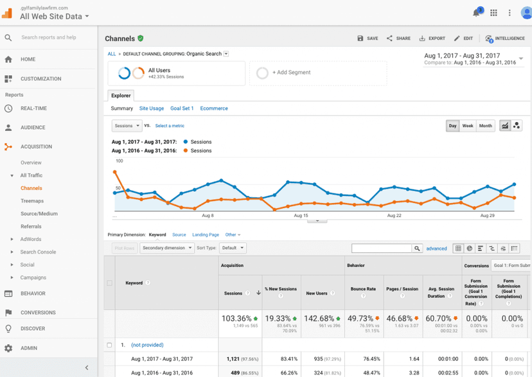Select all rows in the keyword table
Screen dimensions: 532x377
(x=109, y=284)
